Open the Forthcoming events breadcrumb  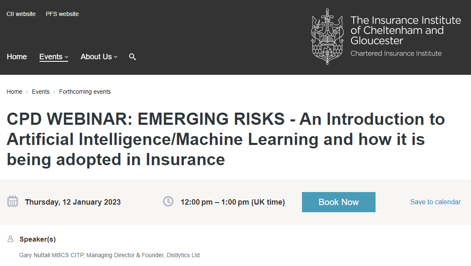click(x=85, y=92)
